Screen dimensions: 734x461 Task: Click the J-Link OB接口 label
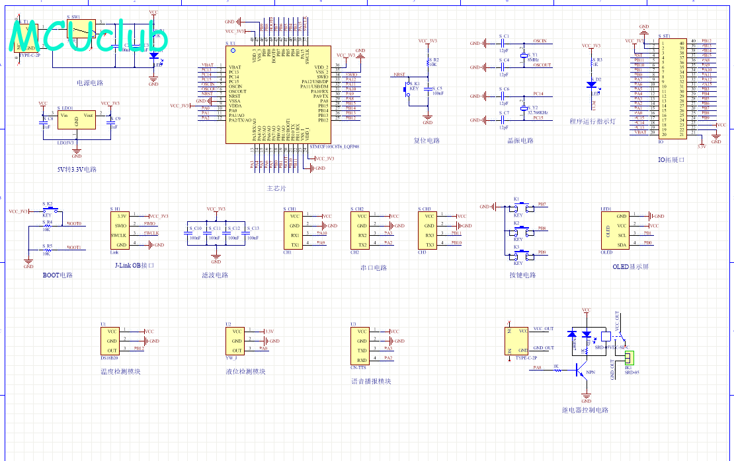134,265
